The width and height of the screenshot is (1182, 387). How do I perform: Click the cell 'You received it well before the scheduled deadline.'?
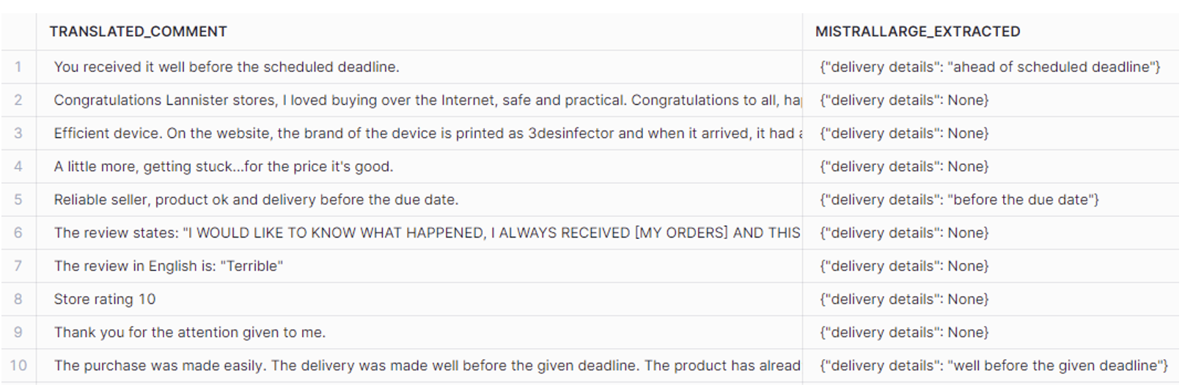(x=419, y=67)
